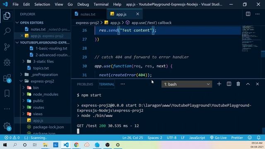Screen dimensions: 265x149
Task: Change language mode JavaScript
Action: pos(197,138)
